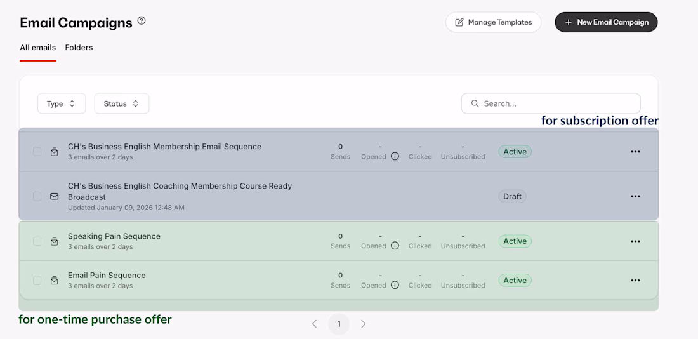
Task: Expand the Type filter dropdown
Action: click(62, 103)
